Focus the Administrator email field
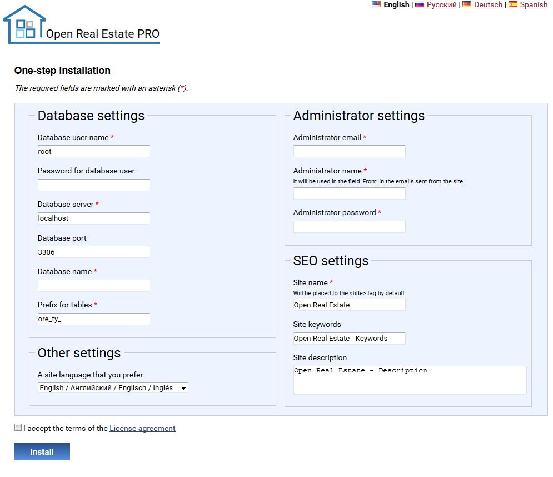 [349, 151]
